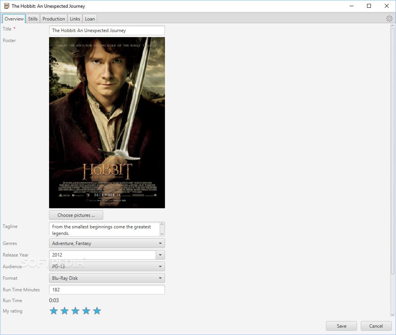This screenshot has height=335, width=396.
Task: Click main scrollbar down arrow
Action: 393,315
